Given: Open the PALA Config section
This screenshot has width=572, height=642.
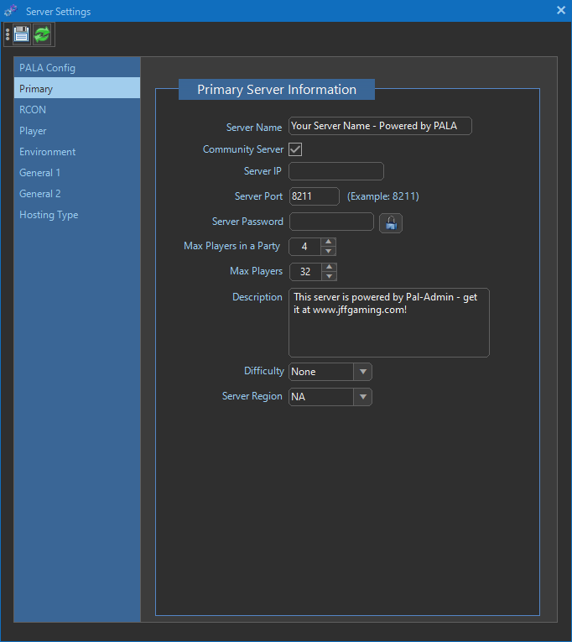Looking at the screenshot, I should 47,68.
